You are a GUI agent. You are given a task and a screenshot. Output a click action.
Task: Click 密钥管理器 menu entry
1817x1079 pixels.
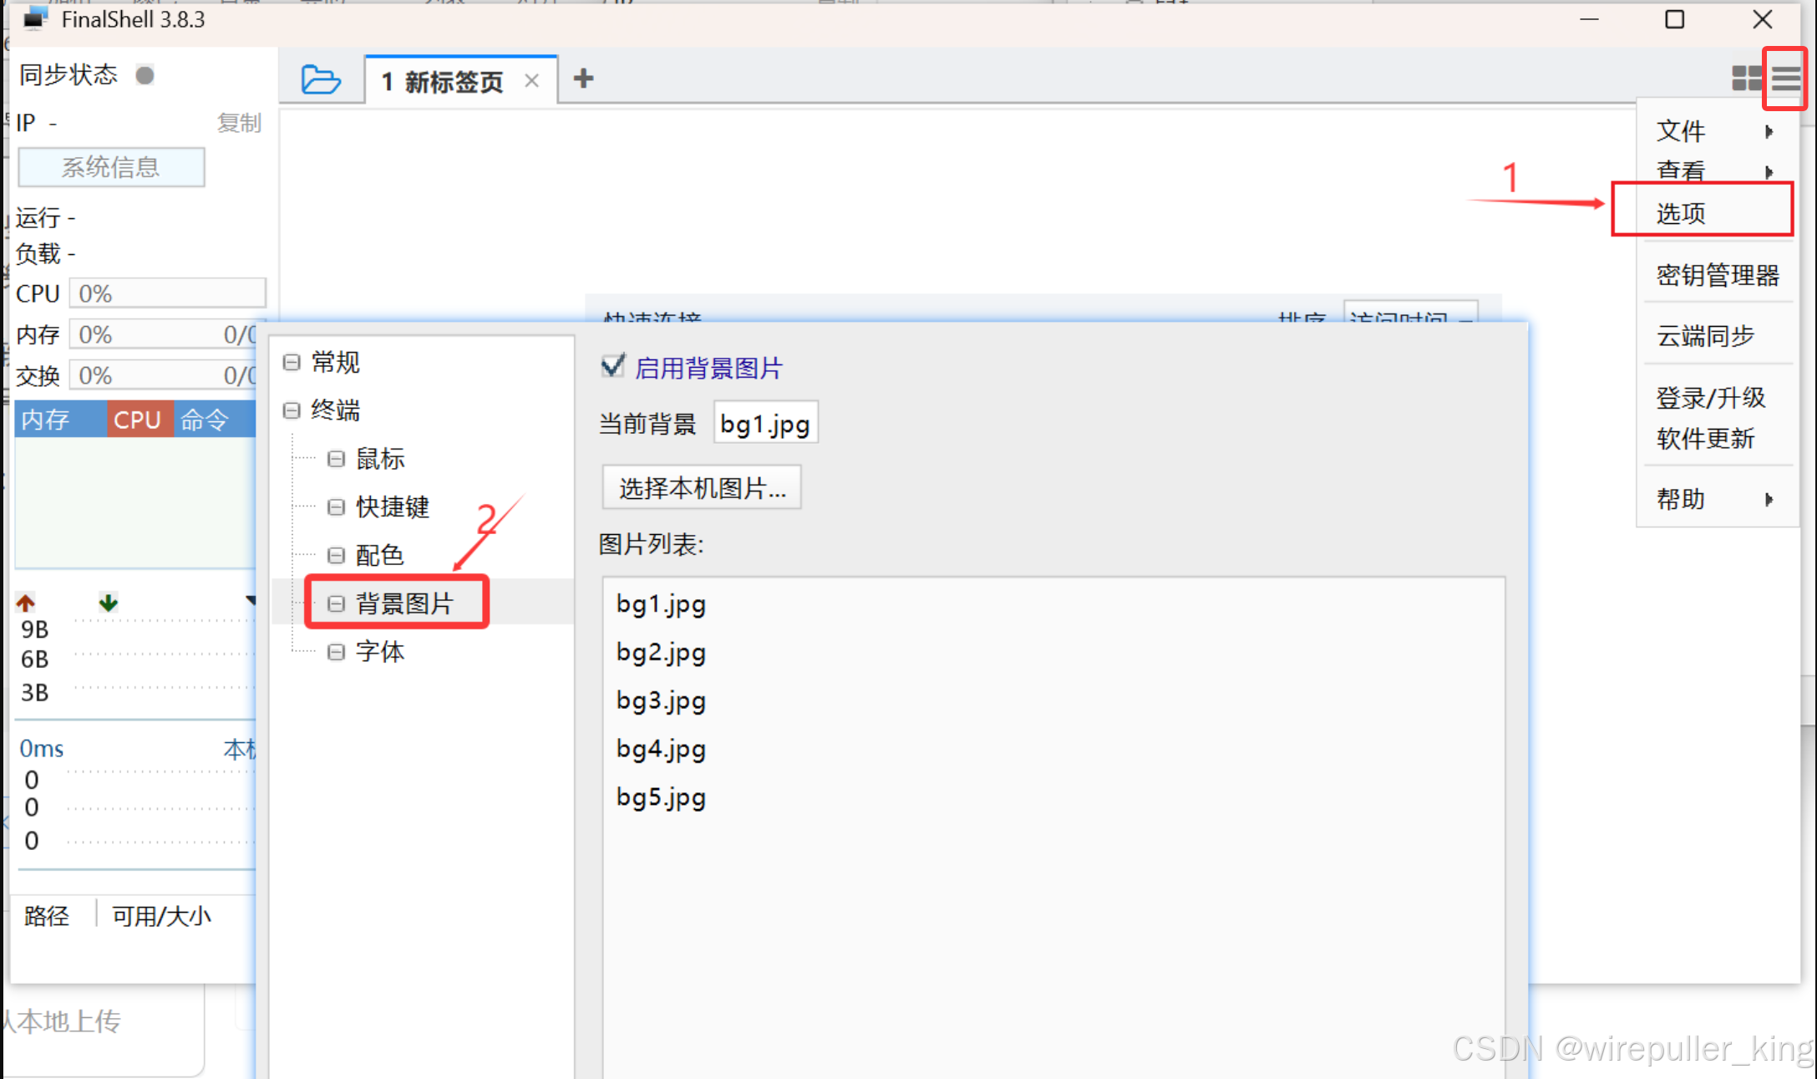pos(1717,275)
